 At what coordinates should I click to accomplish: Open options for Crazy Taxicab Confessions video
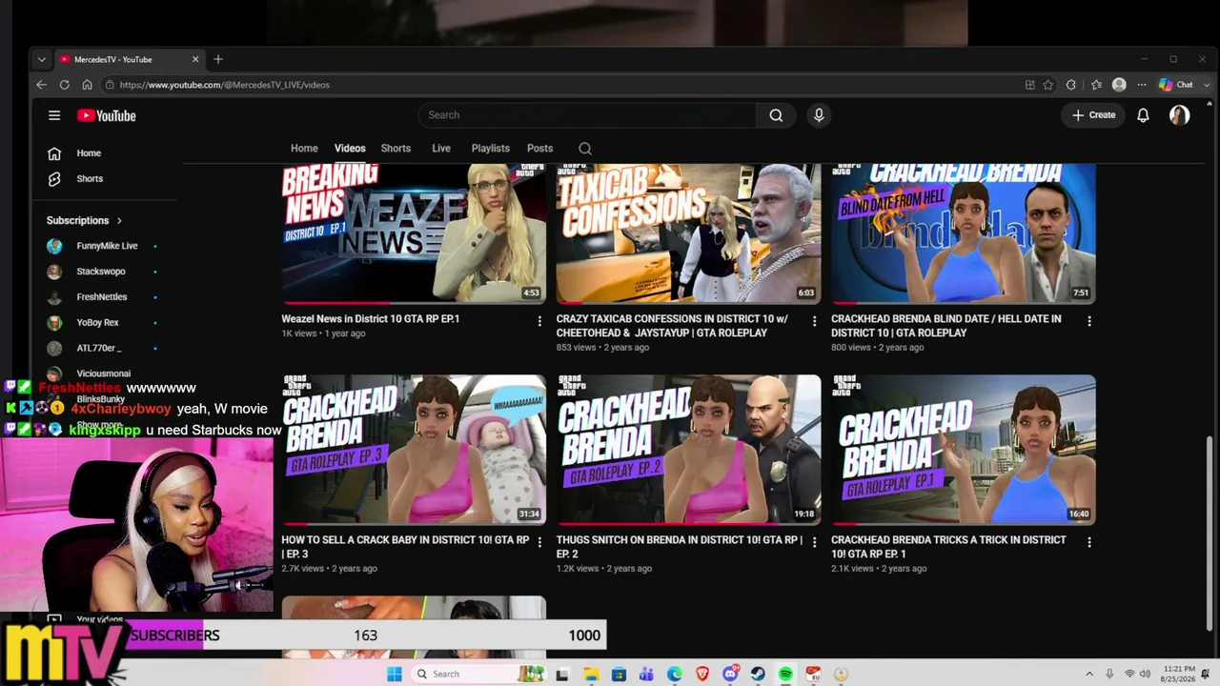click(x=814, y=321)
